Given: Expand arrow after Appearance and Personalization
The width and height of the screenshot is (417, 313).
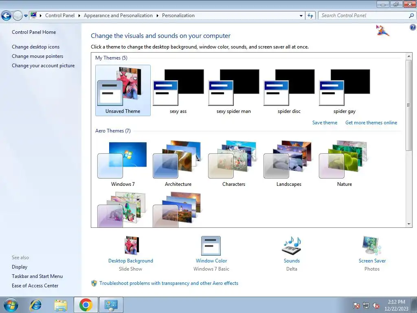Looking at the screenshot, I should pyautogui.click(x=158, y=16).
